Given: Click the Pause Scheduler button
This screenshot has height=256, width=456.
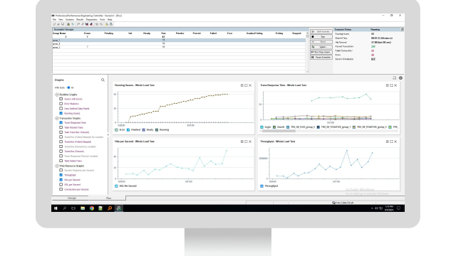Looking at the screenshot, I should (321, 58).
